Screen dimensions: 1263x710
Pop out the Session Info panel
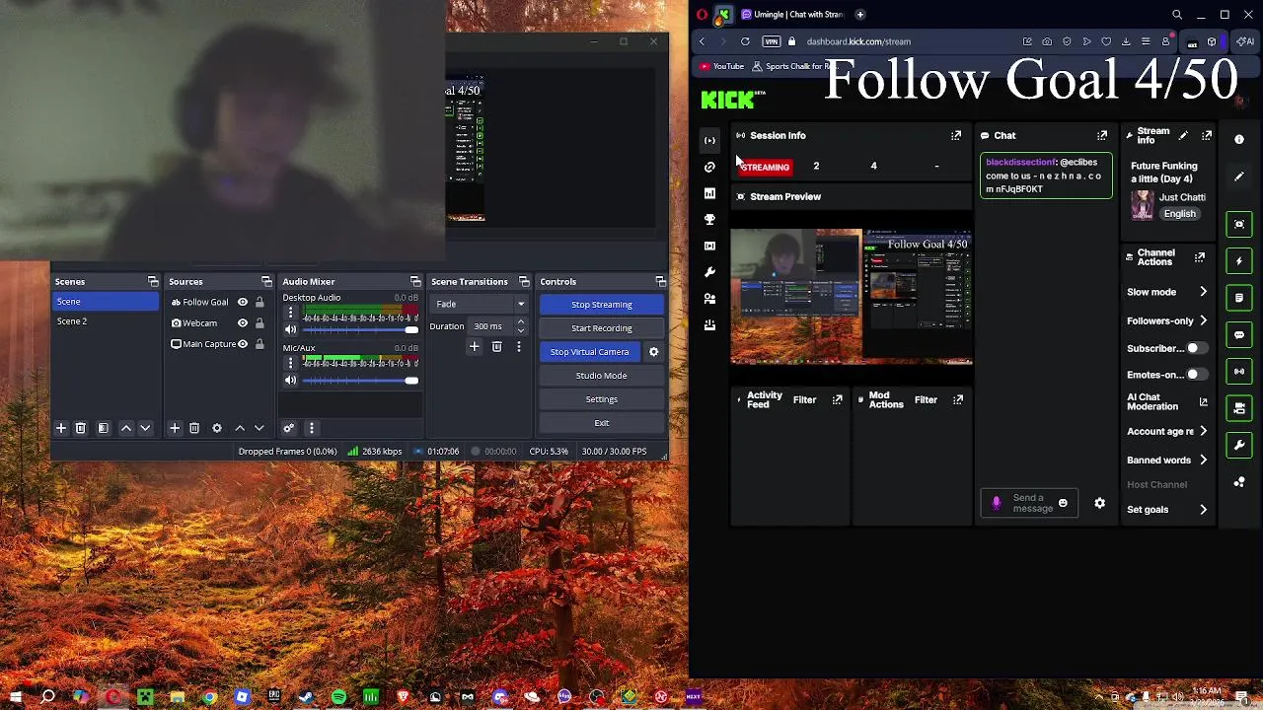pos(955,136)
